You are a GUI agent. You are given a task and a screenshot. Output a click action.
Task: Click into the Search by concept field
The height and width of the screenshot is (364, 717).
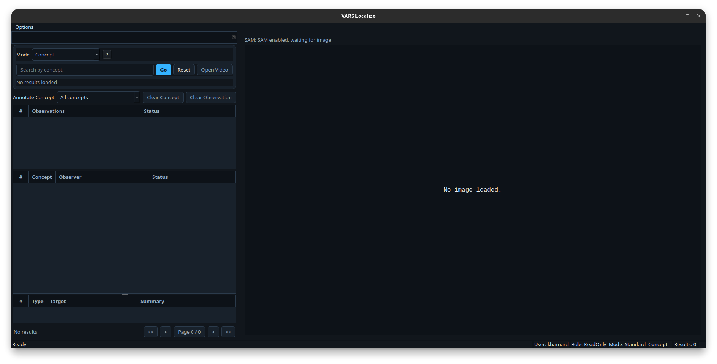point(85,70)
